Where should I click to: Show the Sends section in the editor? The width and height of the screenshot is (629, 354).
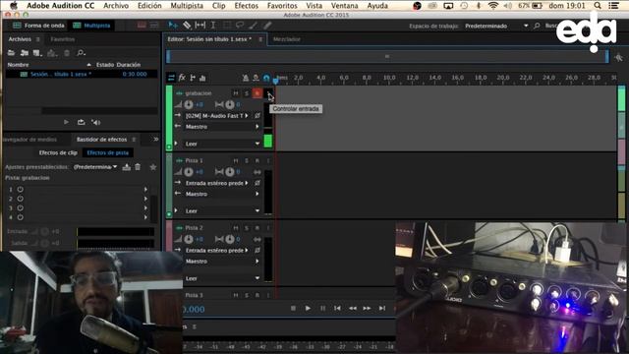tap(193, 78)
